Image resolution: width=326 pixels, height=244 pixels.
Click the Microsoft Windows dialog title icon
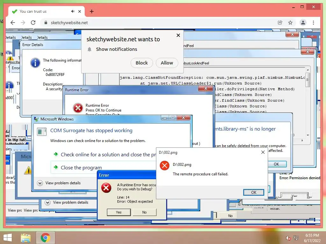pyautogui.click(x=36, y=119)
